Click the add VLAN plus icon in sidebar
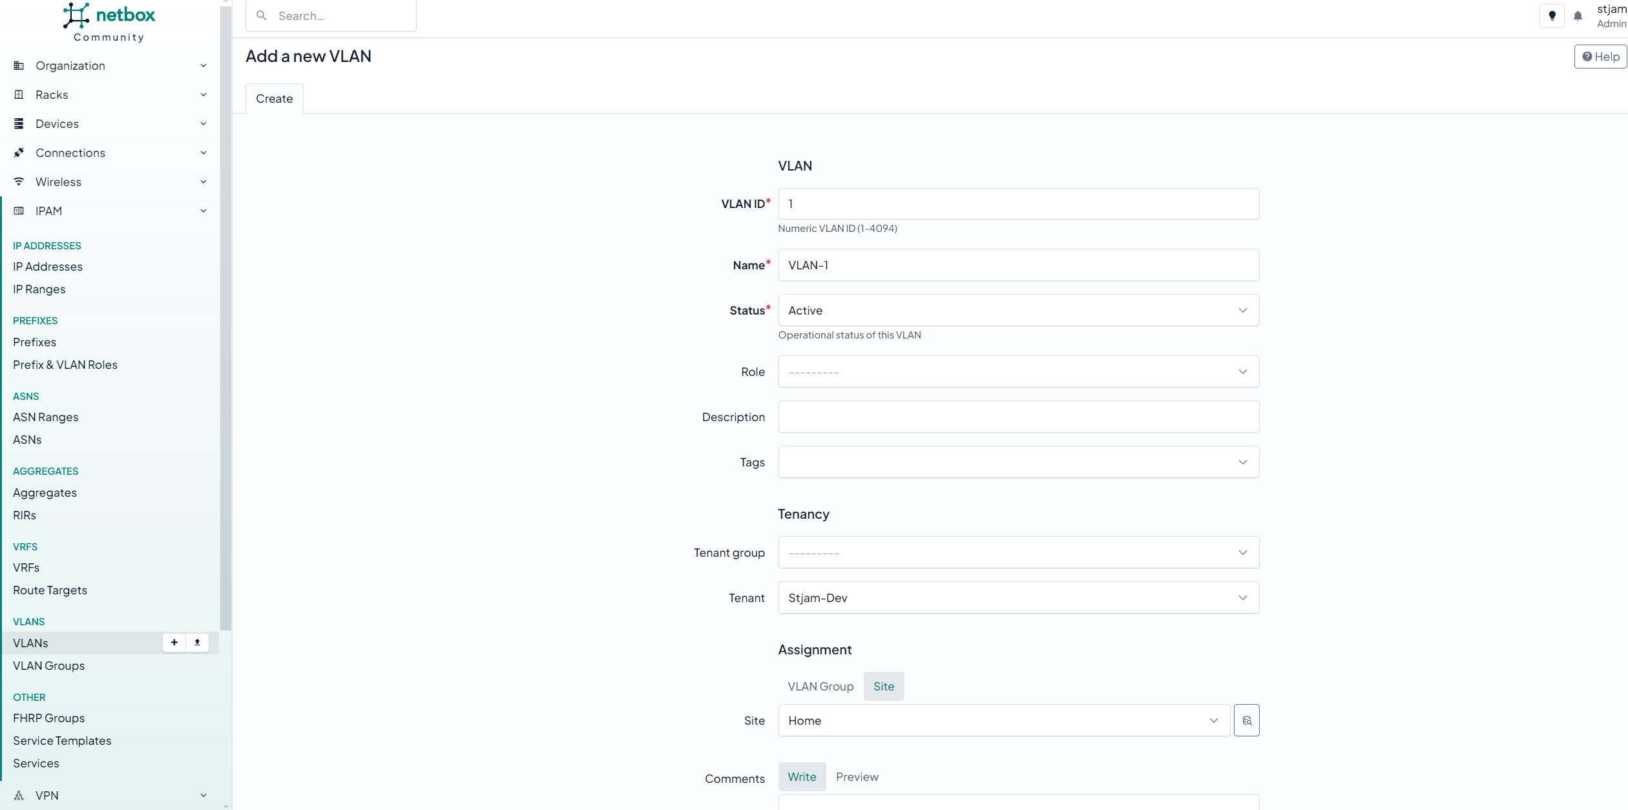 point(174,643)
